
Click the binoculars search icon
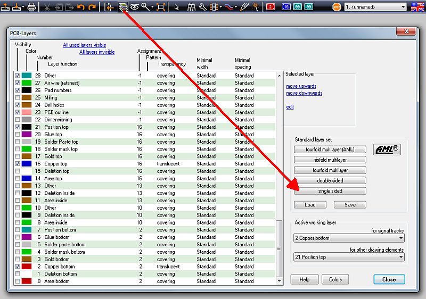tap(190, 7)
